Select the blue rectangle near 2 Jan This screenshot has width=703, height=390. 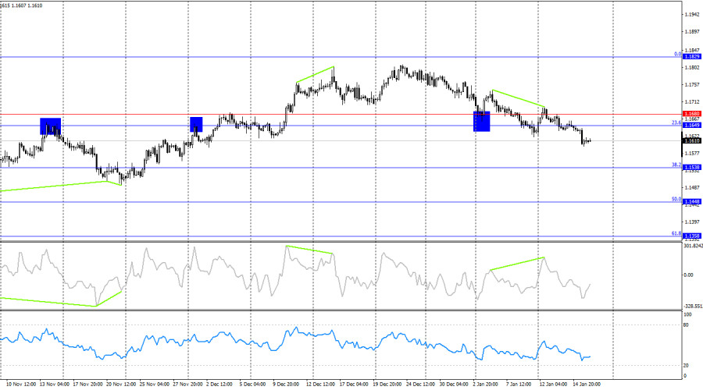tap(482, 121)
